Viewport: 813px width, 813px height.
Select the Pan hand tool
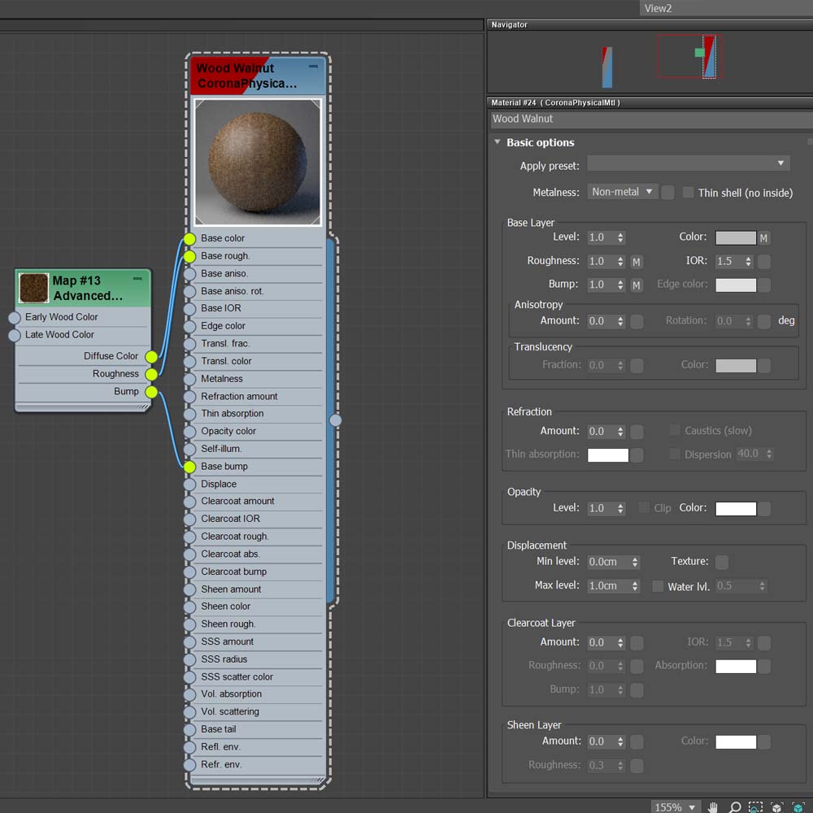pyautogui.click(x=713, y=807)
